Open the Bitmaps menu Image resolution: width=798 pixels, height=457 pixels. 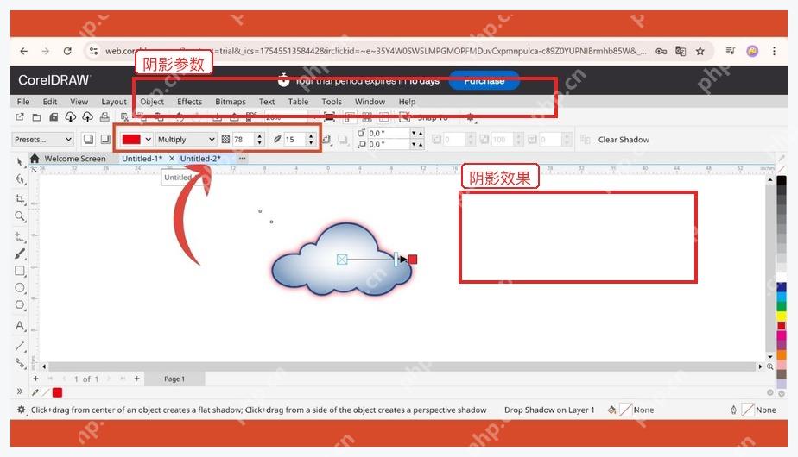(230, 102)
